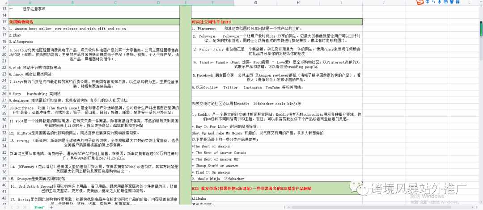Screen dimensions: 483x210
Task: Open the skin shirt icon in IME bar
Action: (x=452, y=2)
